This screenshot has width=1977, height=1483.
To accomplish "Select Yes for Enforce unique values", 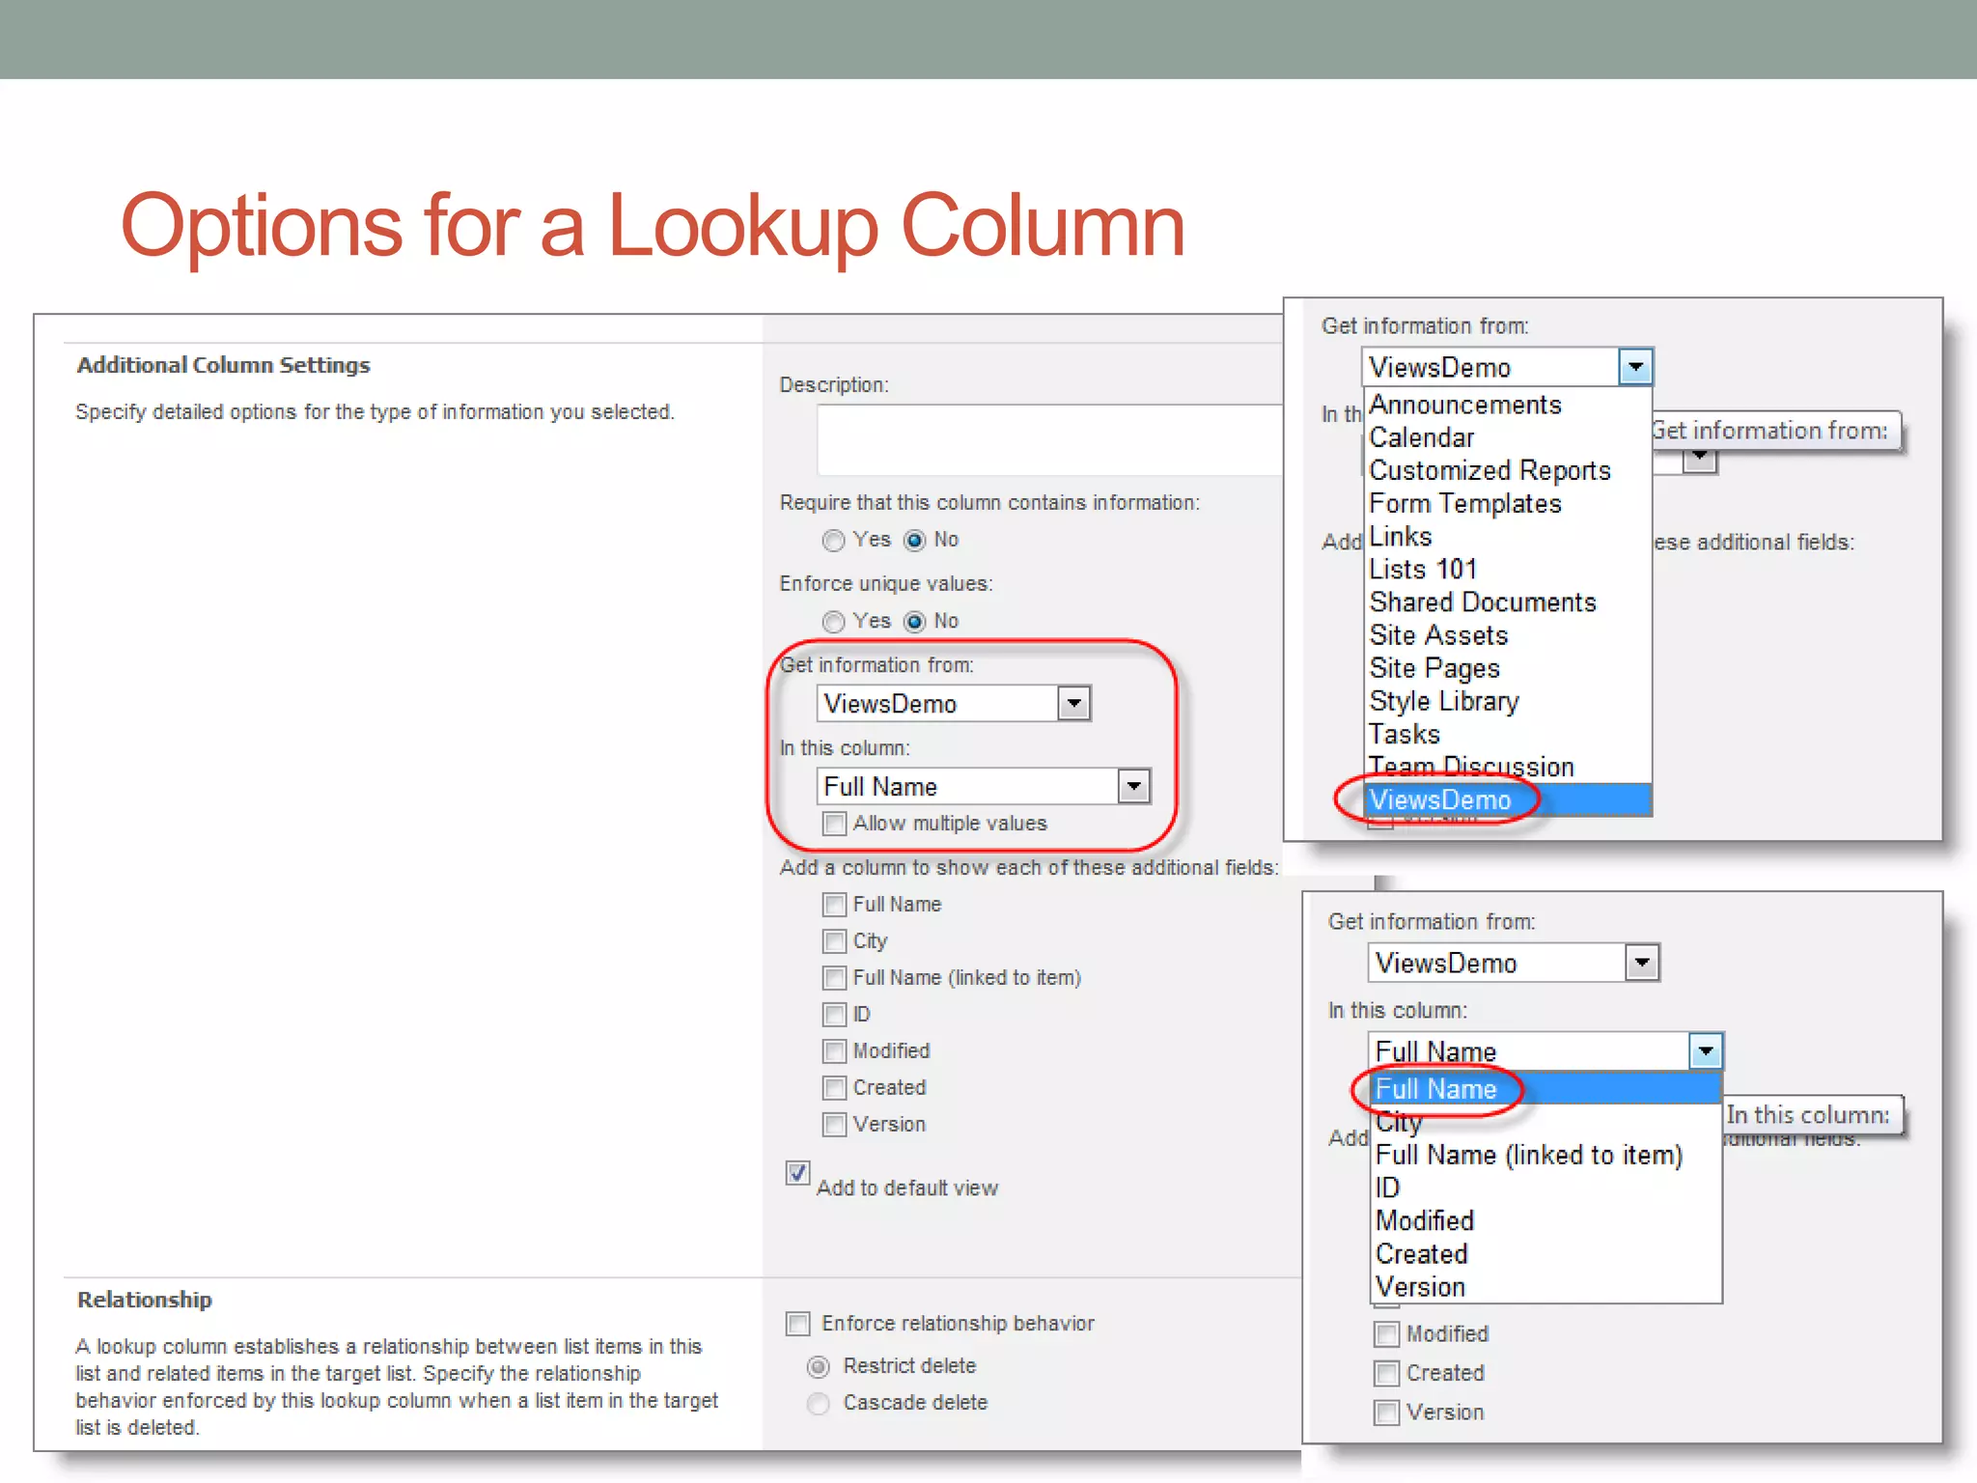I will 833,621.
